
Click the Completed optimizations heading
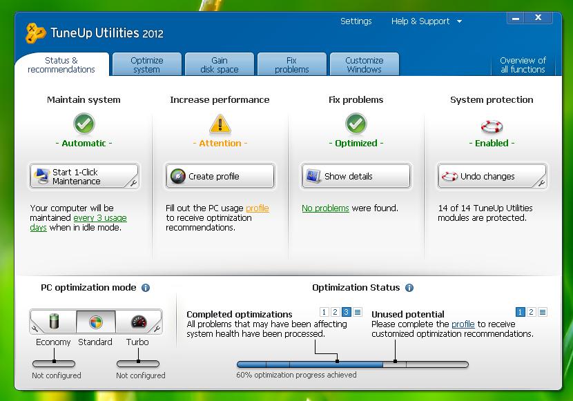click(x=240, y=315)
